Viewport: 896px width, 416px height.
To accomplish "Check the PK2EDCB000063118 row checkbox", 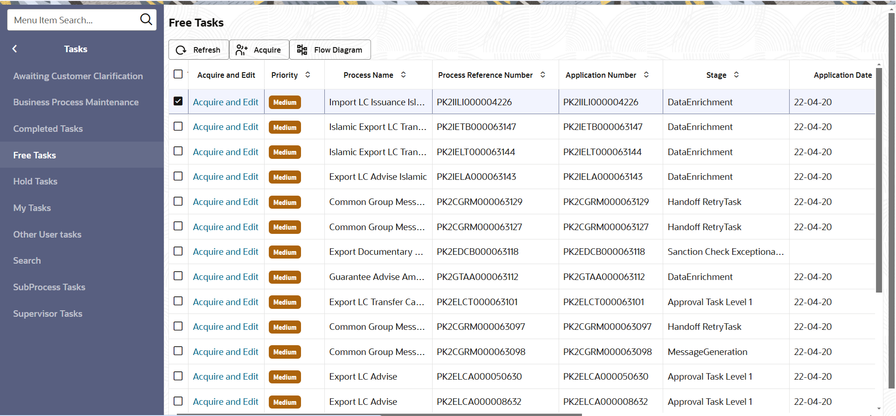I will (178, 251).
